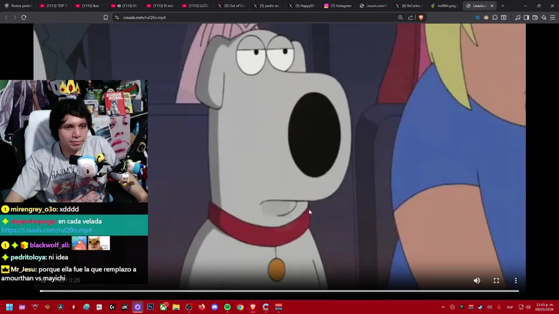Open the clock showing 11:45 p. m.
This screenshot has height=314, width=559.
545,307
